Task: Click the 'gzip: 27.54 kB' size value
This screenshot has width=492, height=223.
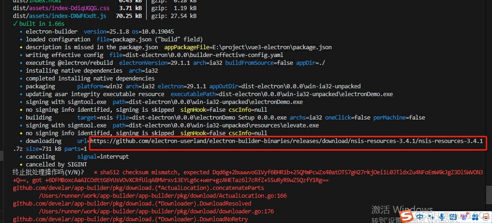Action: tap(174, 16)
